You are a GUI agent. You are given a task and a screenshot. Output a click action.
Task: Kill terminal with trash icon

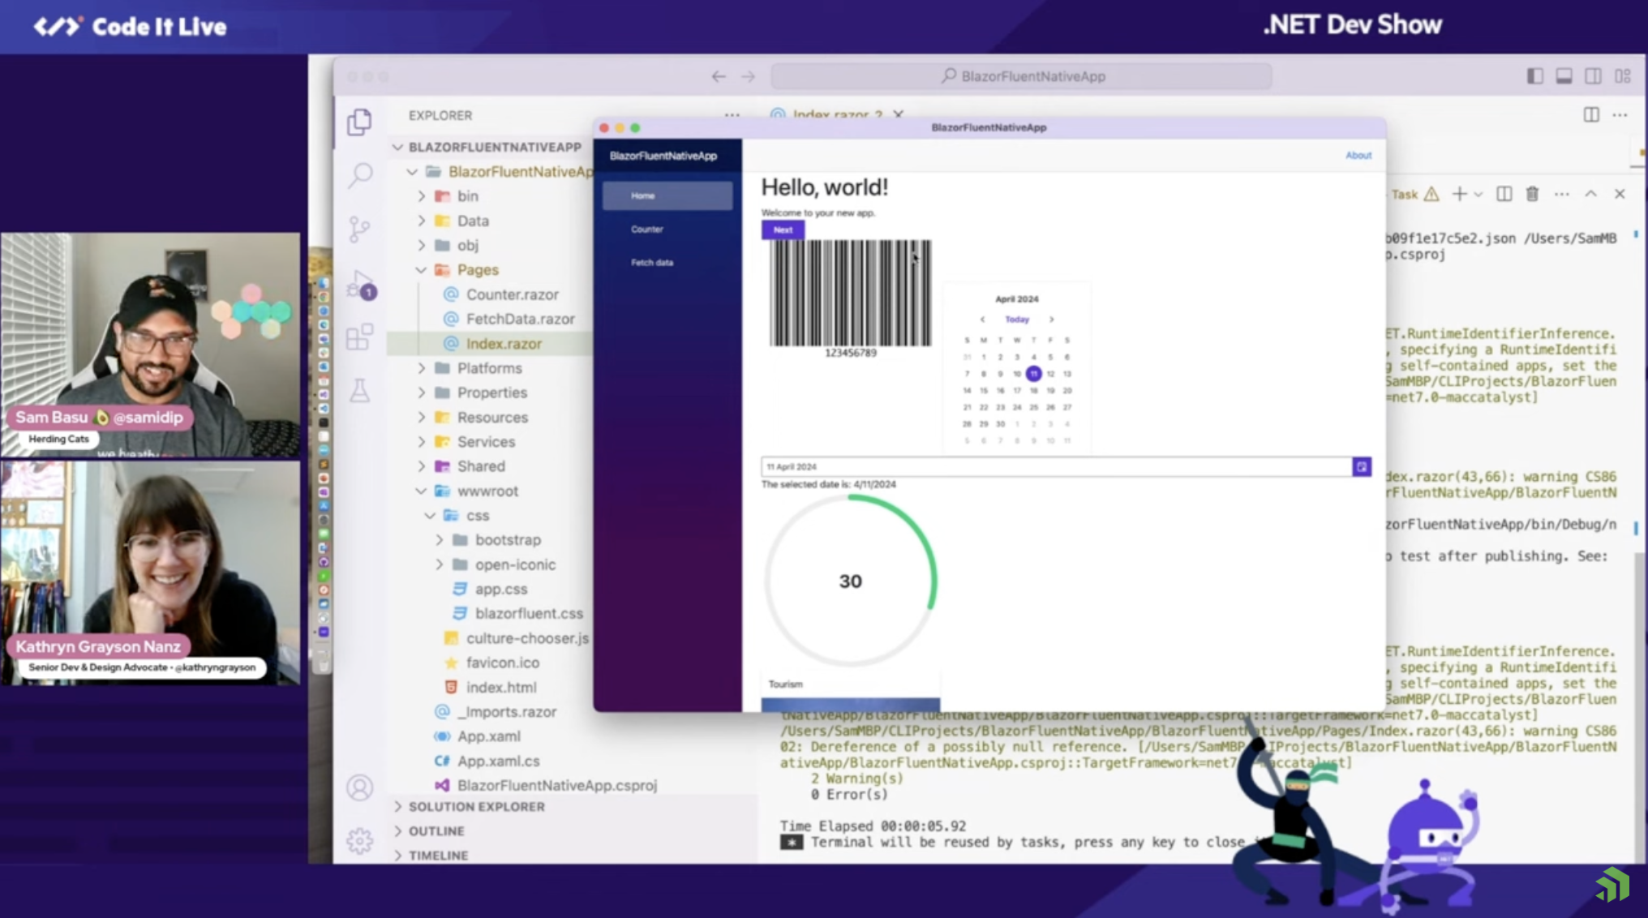click(1532, 194)
